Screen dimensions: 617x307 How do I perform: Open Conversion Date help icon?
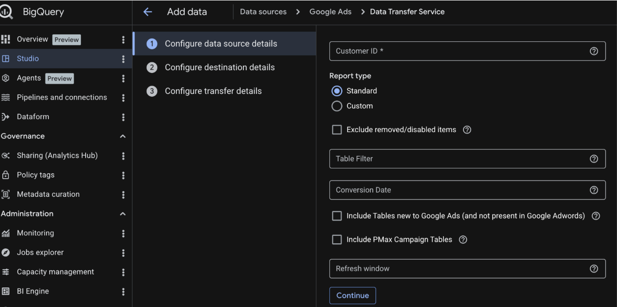pyautogui.click(x=594, y=190)
